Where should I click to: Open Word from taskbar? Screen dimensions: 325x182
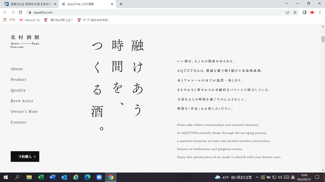tap(52, 177)
